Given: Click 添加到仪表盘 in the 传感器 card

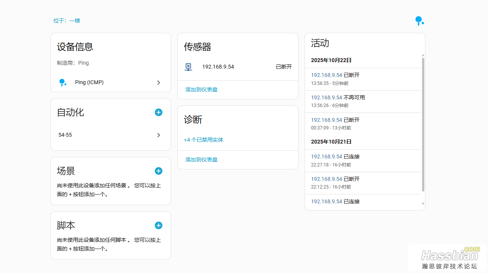Looking at the screenshot, I should coord(201,89).
